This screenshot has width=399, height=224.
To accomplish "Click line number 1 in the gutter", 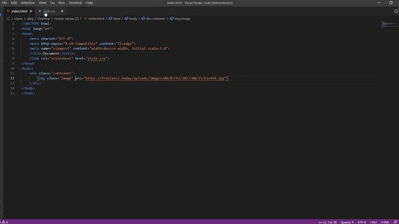I will tap(13, 24).
